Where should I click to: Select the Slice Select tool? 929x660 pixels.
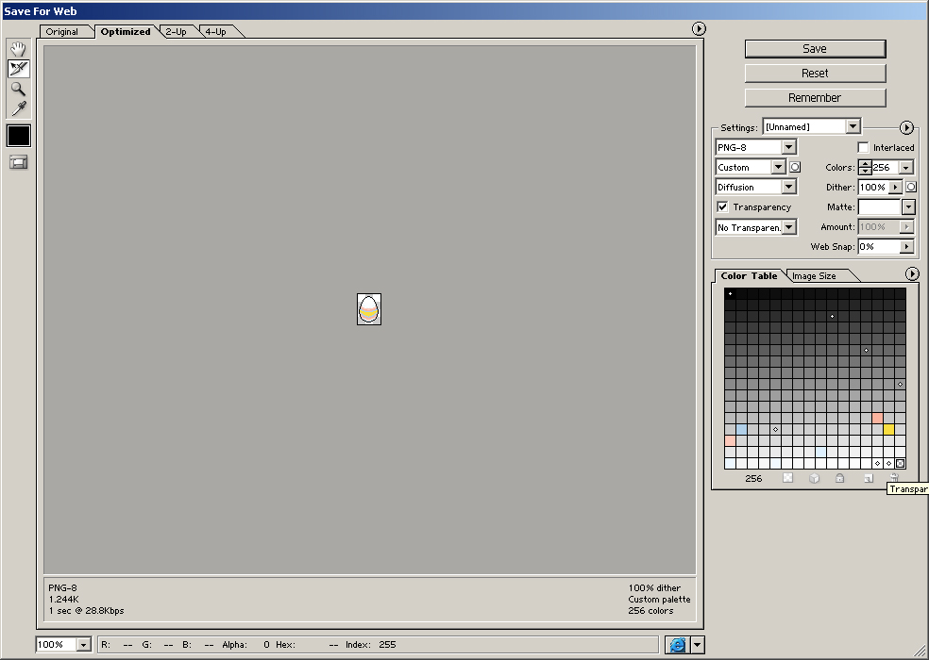point(18,69)
